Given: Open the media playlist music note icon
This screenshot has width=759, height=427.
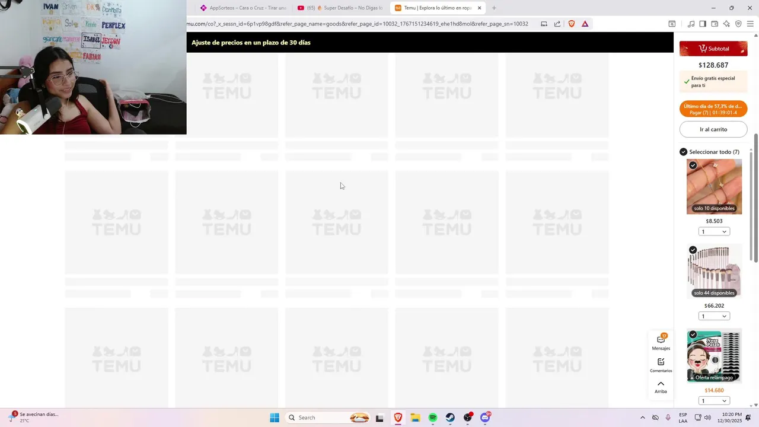Looking at the screenshot, I should [x=691, y=24].
